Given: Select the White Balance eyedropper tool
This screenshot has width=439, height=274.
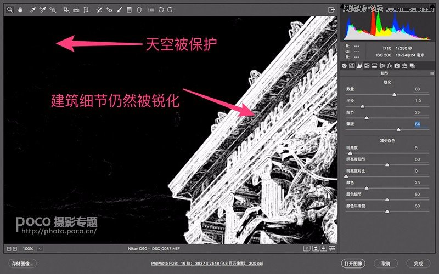Looking at the screenshot, I should pyautogui.click(x=33, y=9).
